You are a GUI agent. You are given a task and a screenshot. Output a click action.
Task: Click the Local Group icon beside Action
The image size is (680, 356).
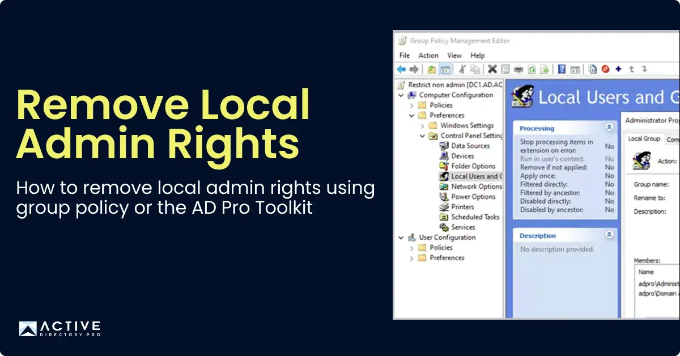tap(641, 161)
